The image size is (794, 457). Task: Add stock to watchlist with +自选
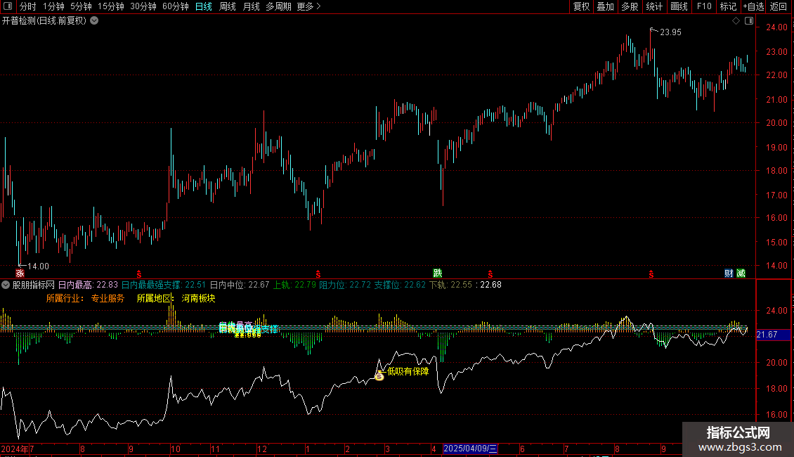coord(753,6)
